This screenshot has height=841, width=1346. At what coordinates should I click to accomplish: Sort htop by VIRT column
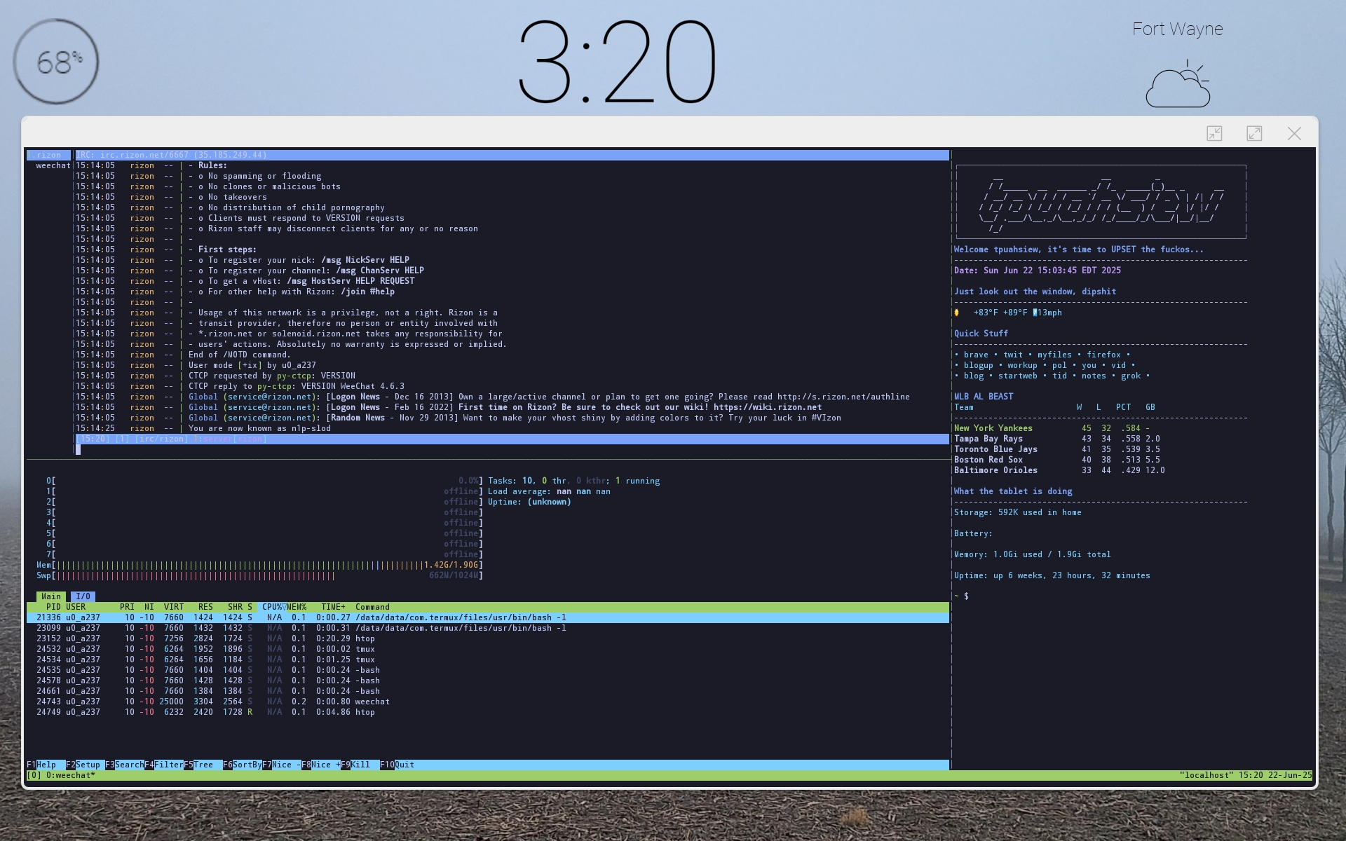pos(174,607)
